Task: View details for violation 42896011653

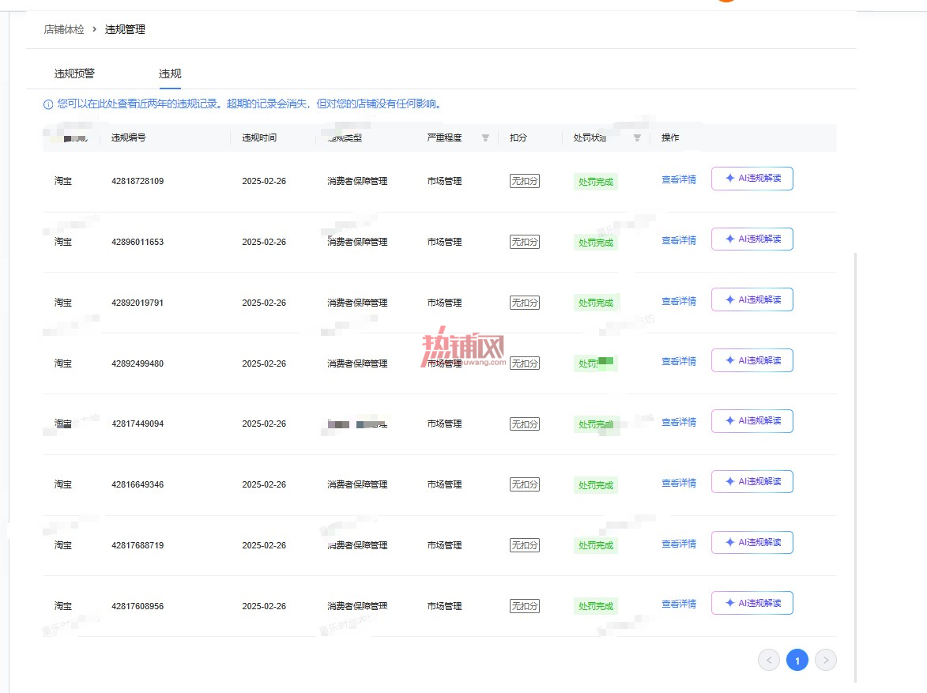Action: [x=679, y=240]
